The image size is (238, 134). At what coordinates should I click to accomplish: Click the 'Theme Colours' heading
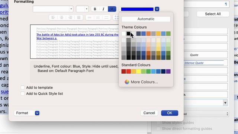(x=134, y=27)
